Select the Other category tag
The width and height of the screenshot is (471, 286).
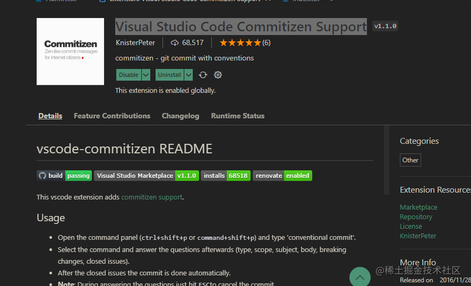click(x=410, y=160)
